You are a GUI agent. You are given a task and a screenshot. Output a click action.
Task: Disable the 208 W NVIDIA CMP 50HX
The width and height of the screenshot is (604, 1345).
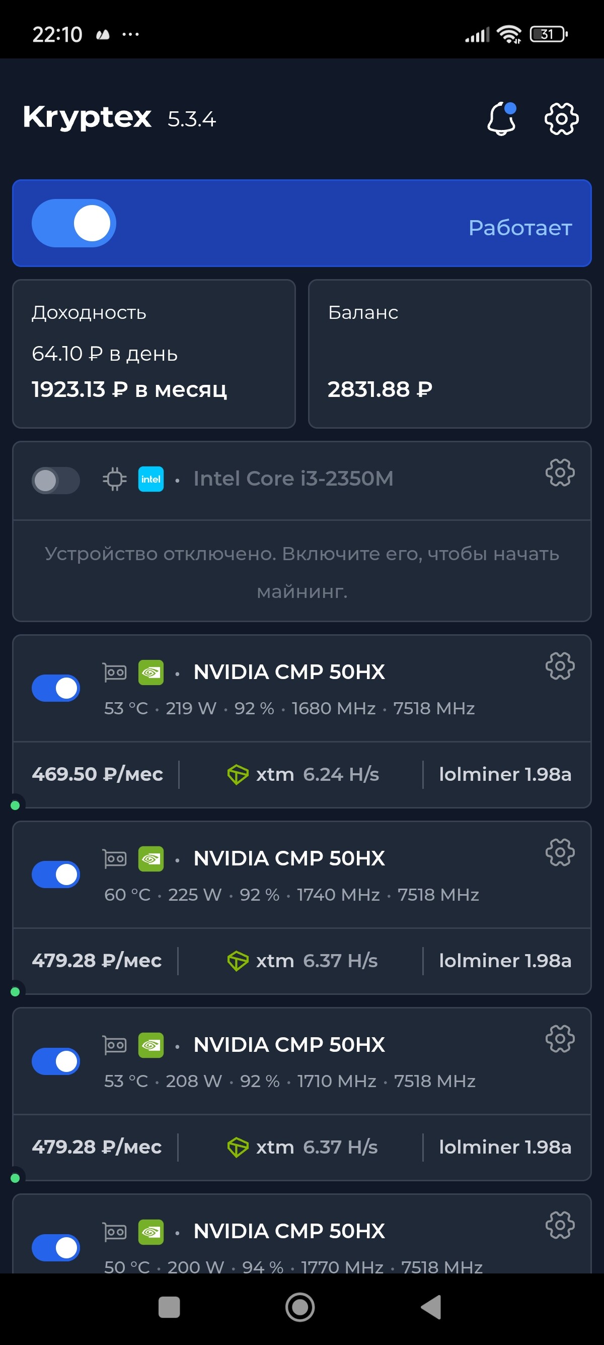(56, 1061)
